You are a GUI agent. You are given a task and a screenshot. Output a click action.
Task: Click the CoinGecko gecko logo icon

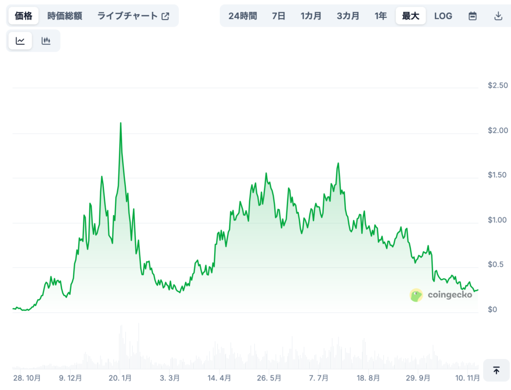pyautogui.click(x=416, y=295)
